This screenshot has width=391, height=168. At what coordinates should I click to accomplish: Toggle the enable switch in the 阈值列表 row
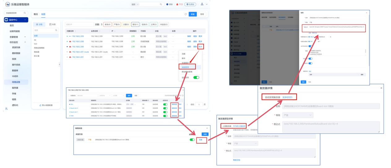click(x=192, y=140)
